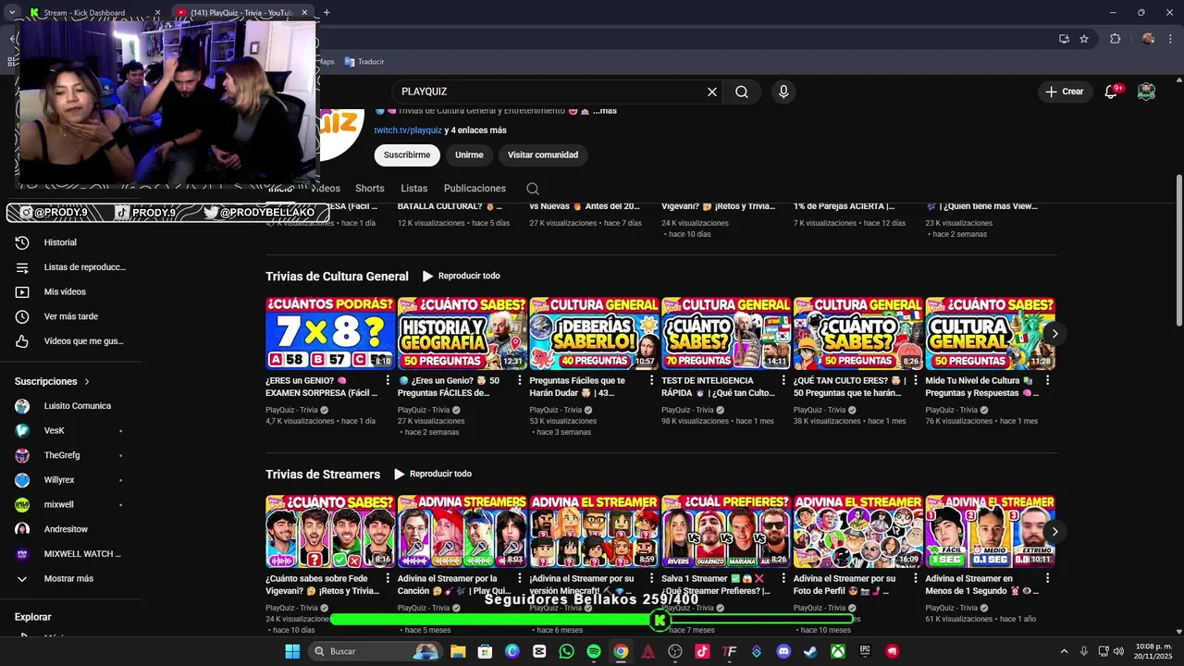Clear the PLAYQUIZ search text with the X
The width and height of the screenshot is (1184, 666).
(x=712, y=92)
